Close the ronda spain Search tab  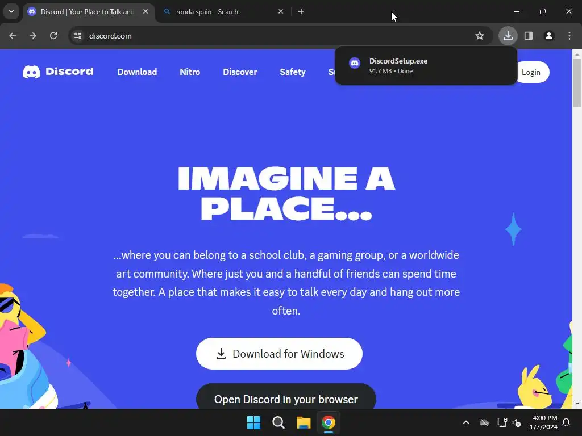281,11
